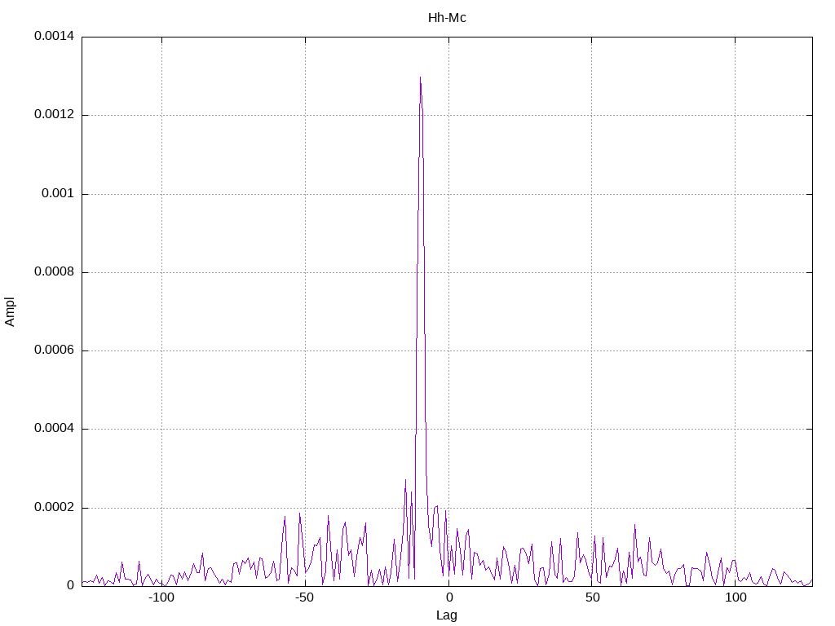Click the 0.0006 y-axis tick label

pos(54,350)
